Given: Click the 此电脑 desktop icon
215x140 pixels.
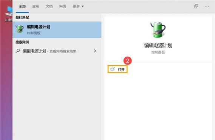Looking at the screenshot, I should (x=8, y=14).
